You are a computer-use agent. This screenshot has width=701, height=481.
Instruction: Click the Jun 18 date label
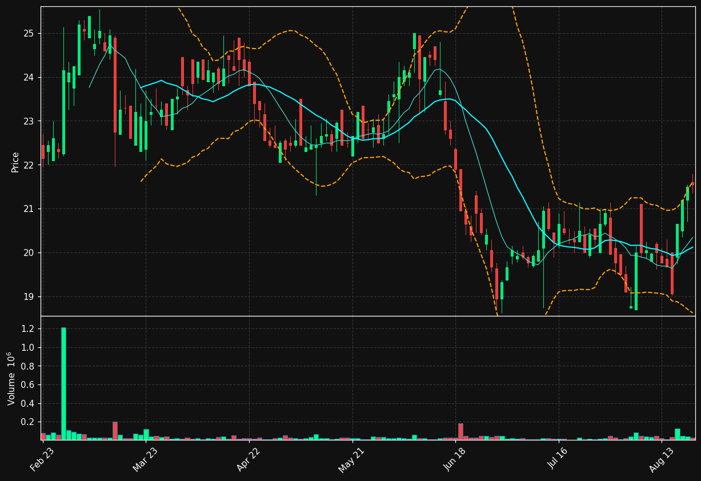(455, 460)
